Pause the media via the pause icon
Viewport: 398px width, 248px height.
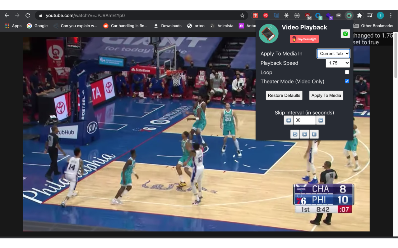tap(314, 134)
